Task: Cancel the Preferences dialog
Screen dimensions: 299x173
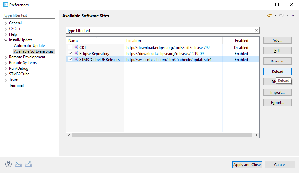Action: tap(280, 164)
